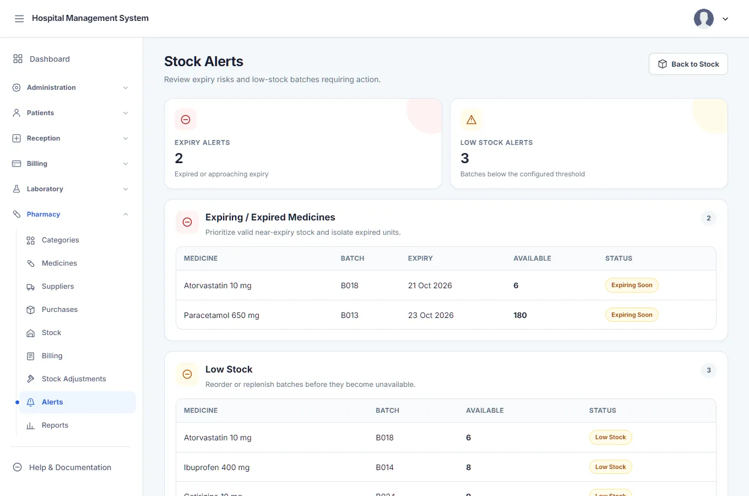Click the Expiry Alerts summary card
Screen dimensions: 749x496
click(x=303, y=144)
